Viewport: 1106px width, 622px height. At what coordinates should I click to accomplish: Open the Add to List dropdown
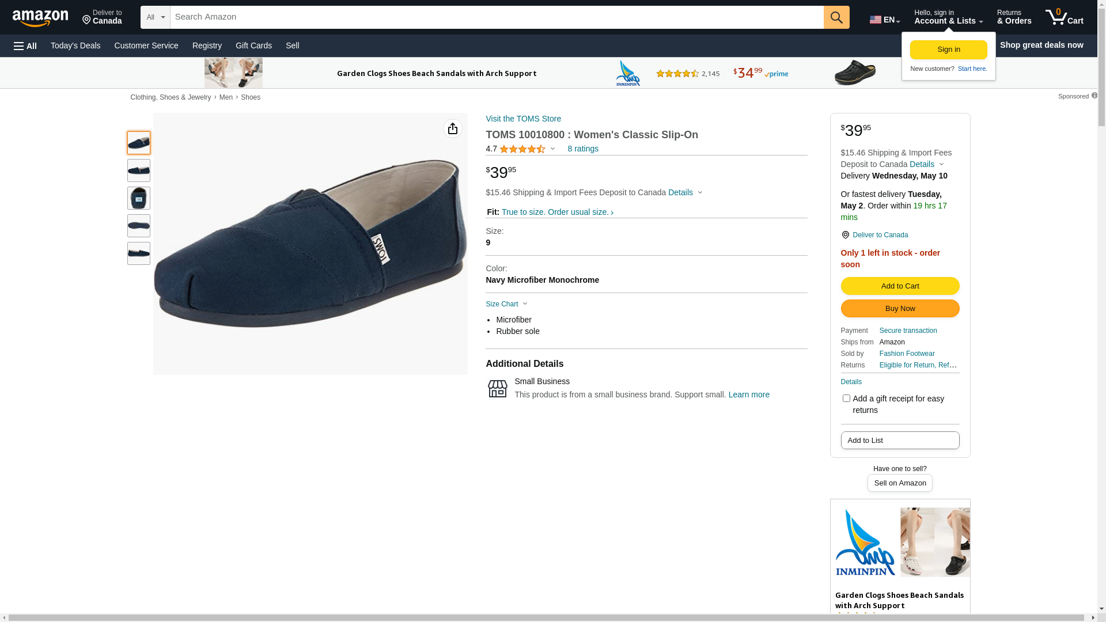coord(899,441)
